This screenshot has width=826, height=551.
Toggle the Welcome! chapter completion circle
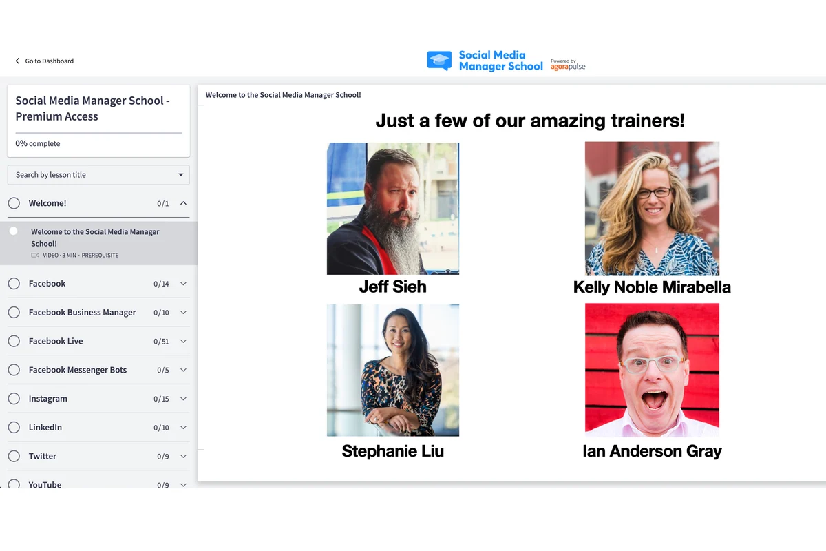[14, 203]
